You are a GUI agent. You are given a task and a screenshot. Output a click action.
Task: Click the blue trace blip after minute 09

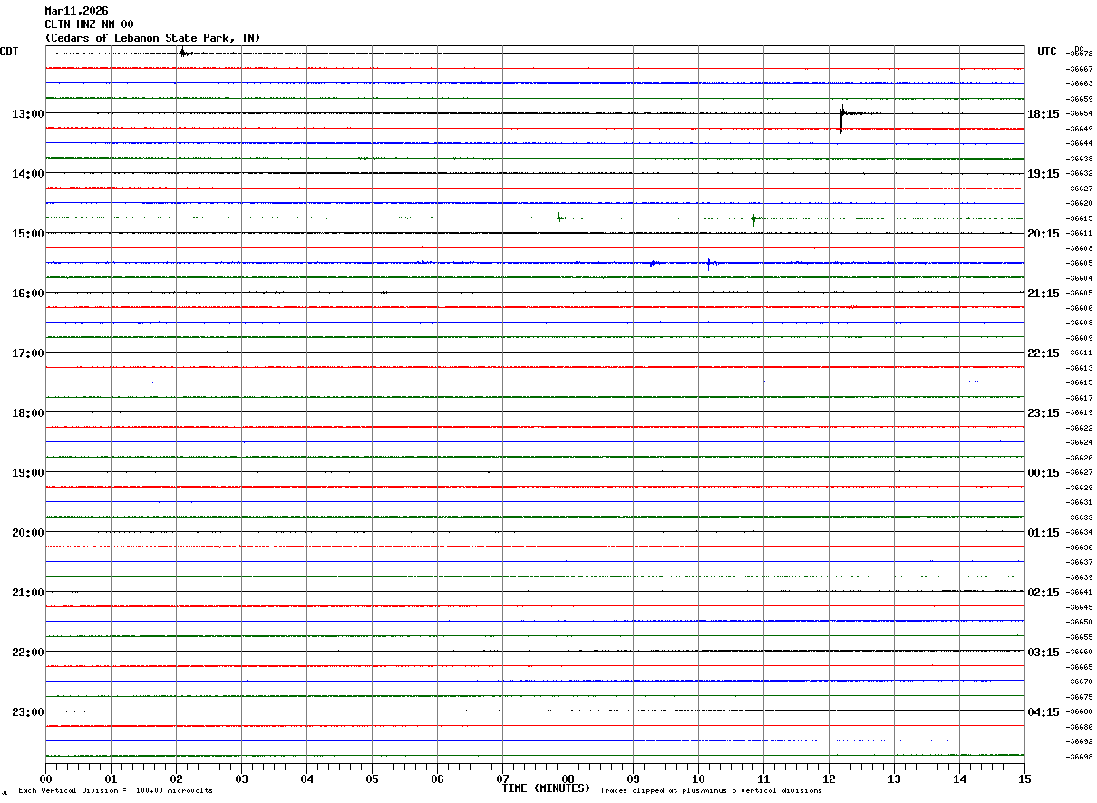(x=652, y=264)
